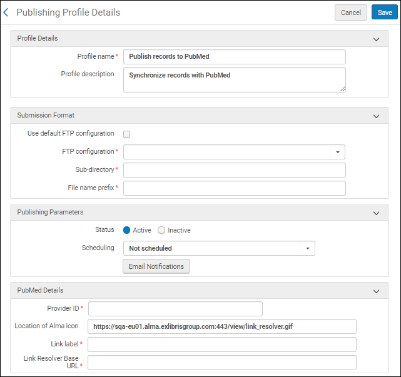
Task: Open the Scheduling dropdown
Action: [x=219, y=248]
